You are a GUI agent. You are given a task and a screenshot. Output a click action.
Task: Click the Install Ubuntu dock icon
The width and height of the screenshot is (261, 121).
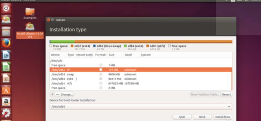point(6,20)
